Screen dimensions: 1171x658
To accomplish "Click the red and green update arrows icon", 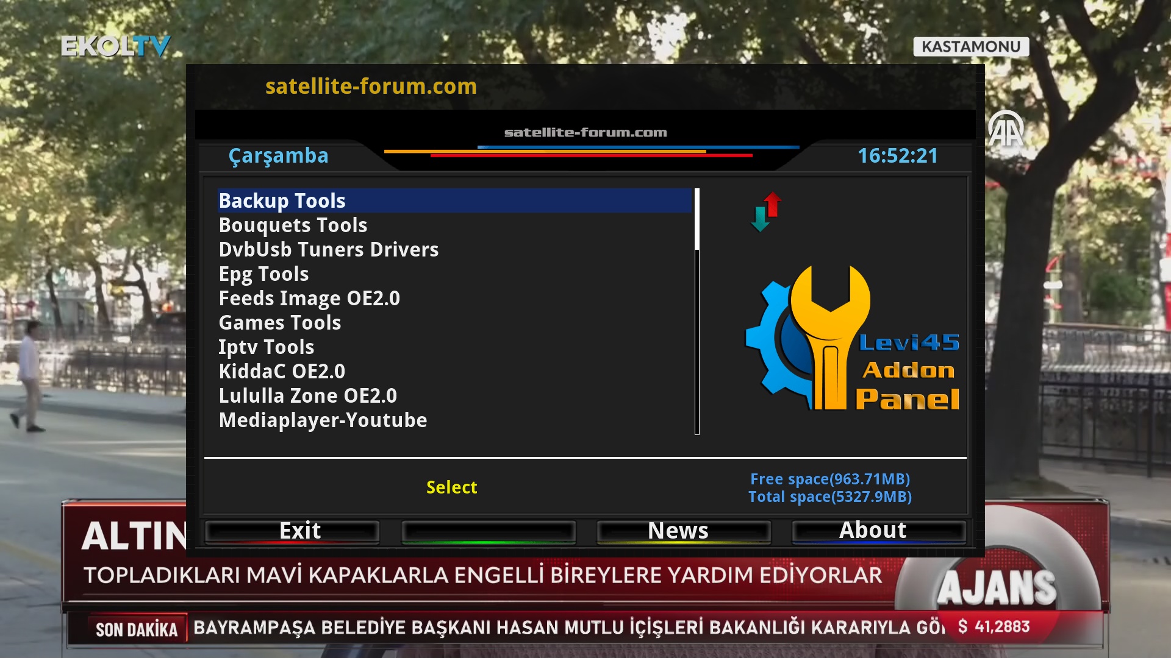I will tap(766, 212).
